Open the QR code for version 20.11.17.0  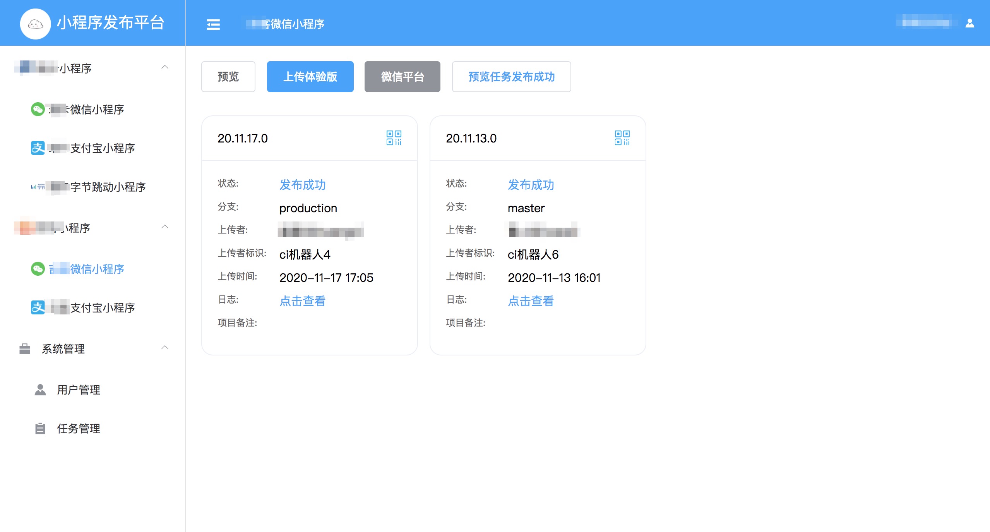point(394,138)
